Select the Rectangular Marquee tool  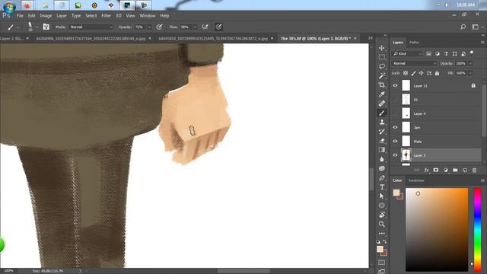[382, 57]
